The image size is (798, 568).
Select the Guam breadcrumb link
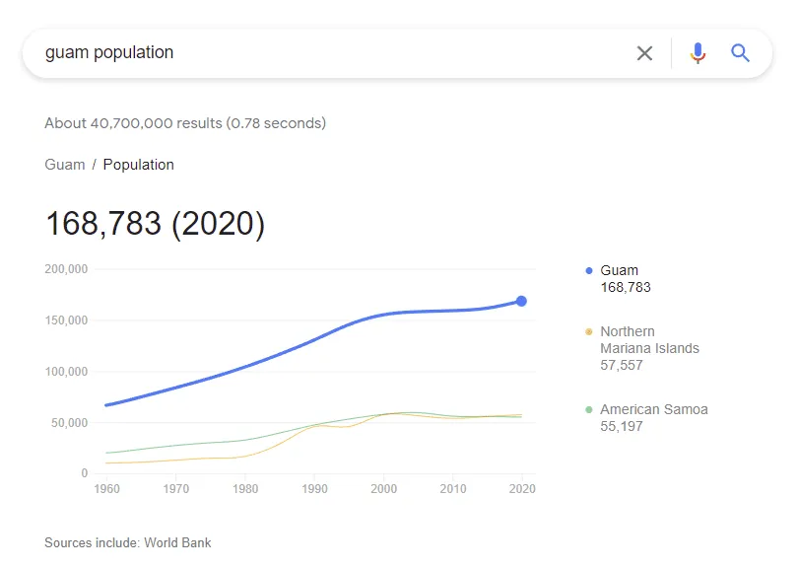(x=64, y=165)
